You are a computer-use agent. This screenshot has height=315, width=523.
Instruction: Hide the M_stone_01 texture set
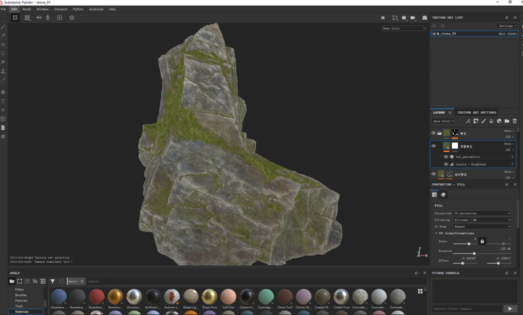[434, 34]
